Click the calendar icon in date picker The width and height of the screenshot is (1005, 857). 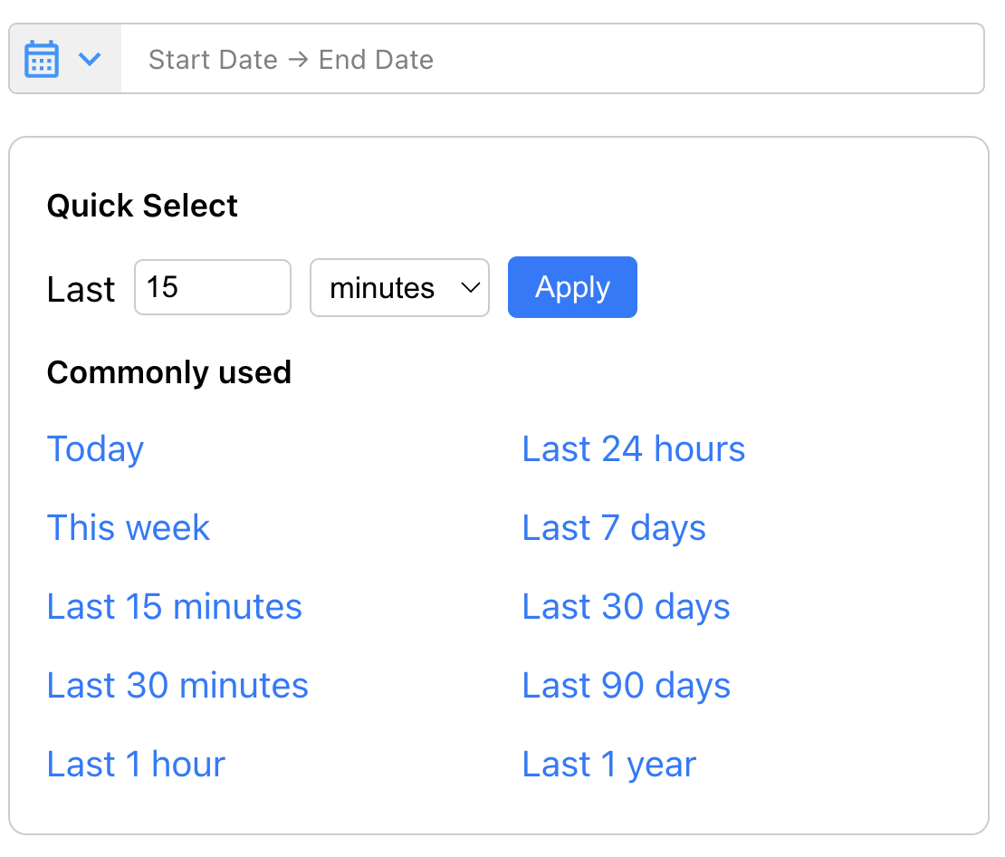pos(42,60)
